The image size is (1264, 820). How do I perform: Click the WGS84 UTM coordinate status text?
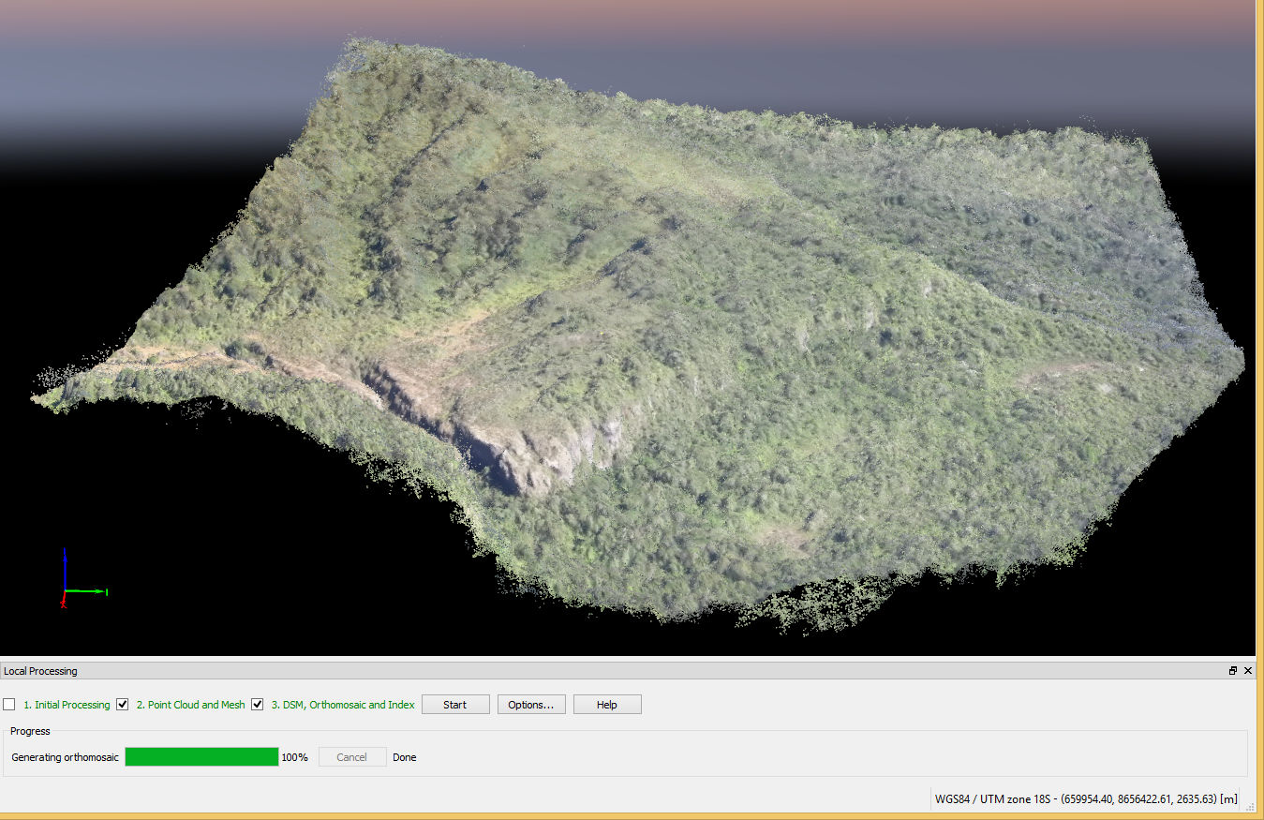coord(1085,799)
